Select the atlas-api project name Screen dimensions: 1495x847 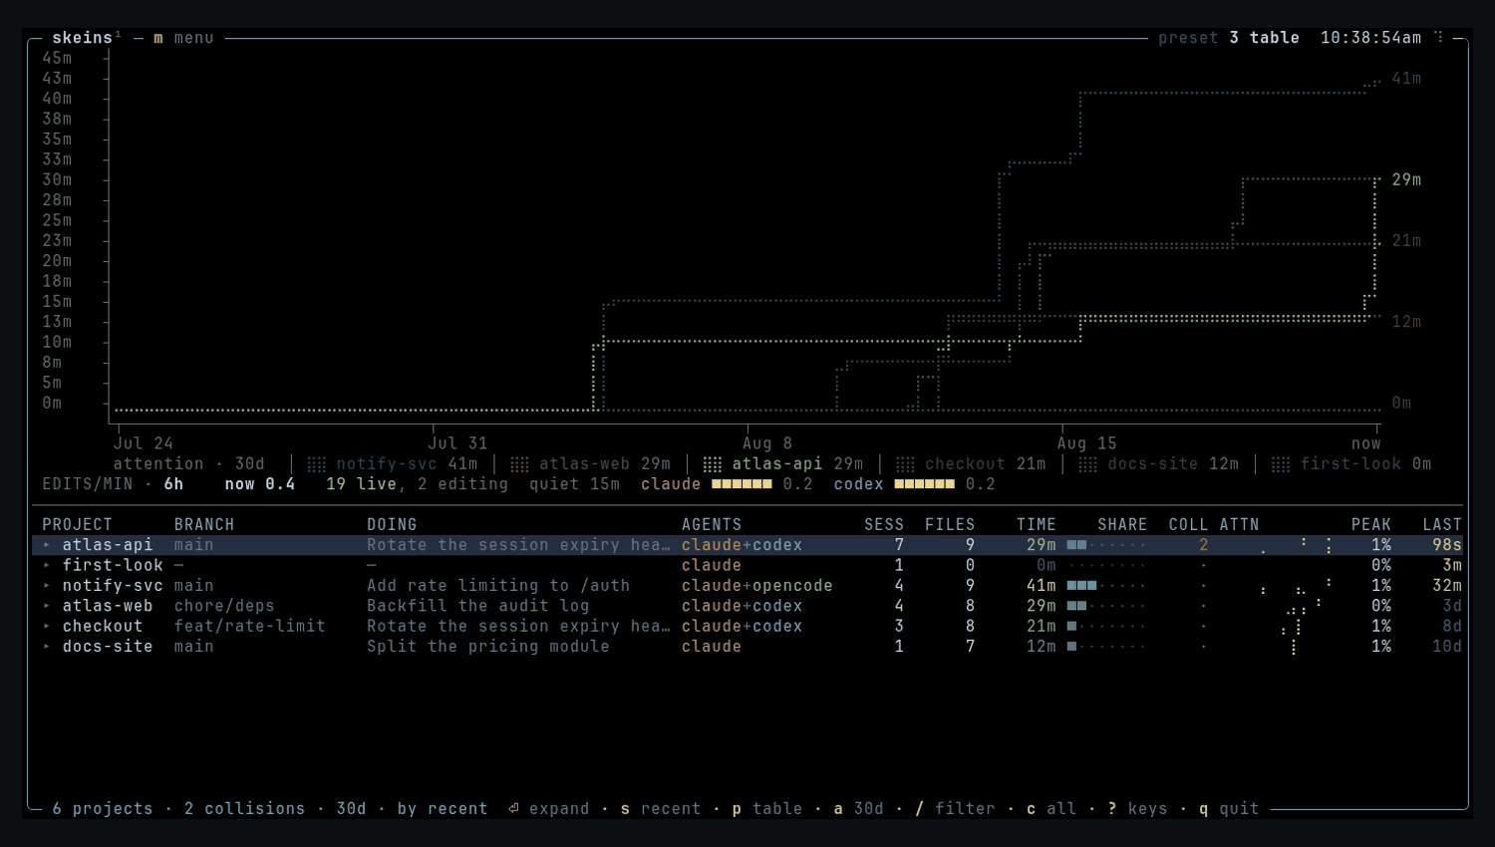click(108, 545)
